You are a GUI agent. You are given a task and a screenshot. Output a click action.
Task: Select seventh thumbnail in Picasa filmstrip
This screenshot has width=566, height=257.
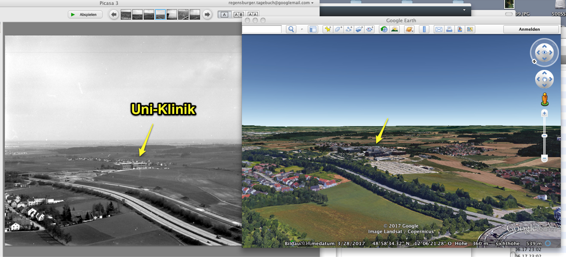coord(195,15)
